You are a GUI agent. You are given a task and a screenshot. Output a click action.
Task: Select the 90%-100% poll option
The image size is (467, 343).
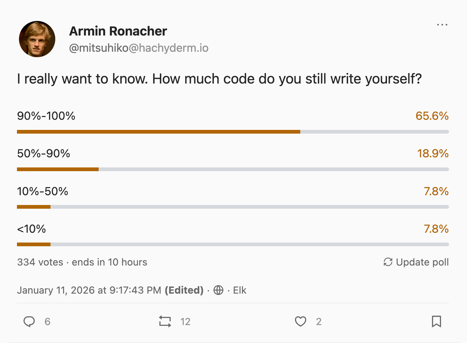pyautogui.click(x=46, y=116)
